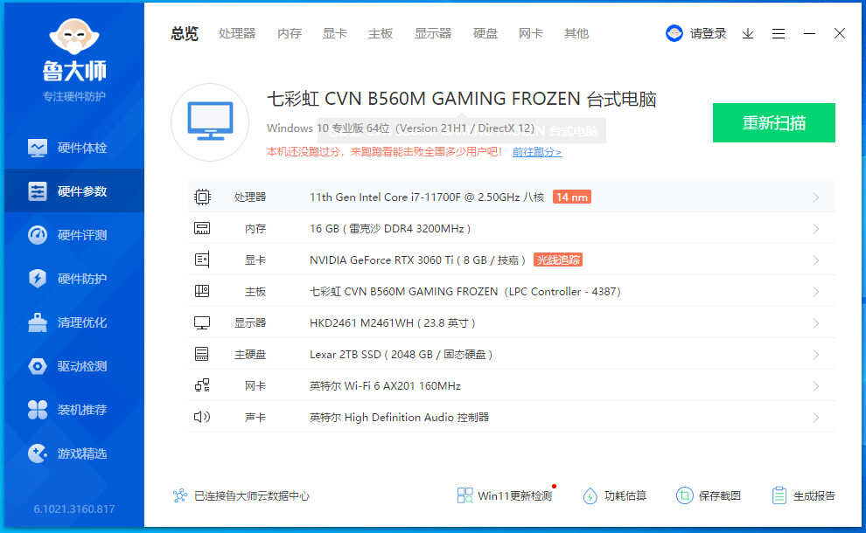Open 功耗估算 power estimate
The width and height of the screenshot is (866, 533).
point(625,495)
